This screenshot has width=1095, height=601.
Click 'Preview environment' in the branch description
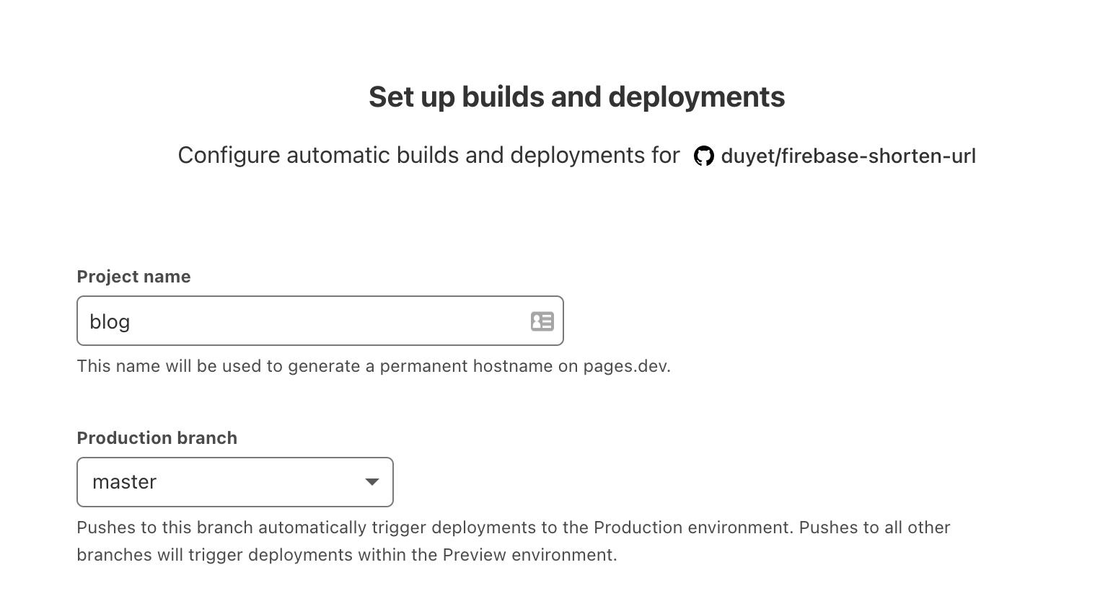pyautogui.click(x=528, y=555)
